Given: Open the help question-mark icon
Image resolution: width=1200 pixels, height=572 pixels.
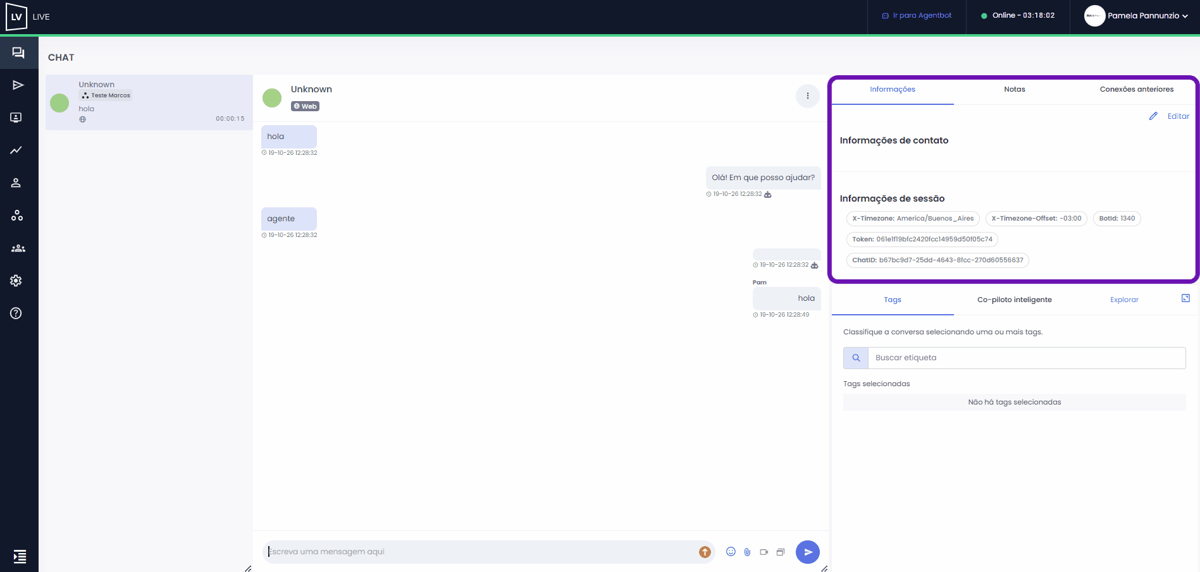Looking at the screenshot, I should tap(16, 313).
